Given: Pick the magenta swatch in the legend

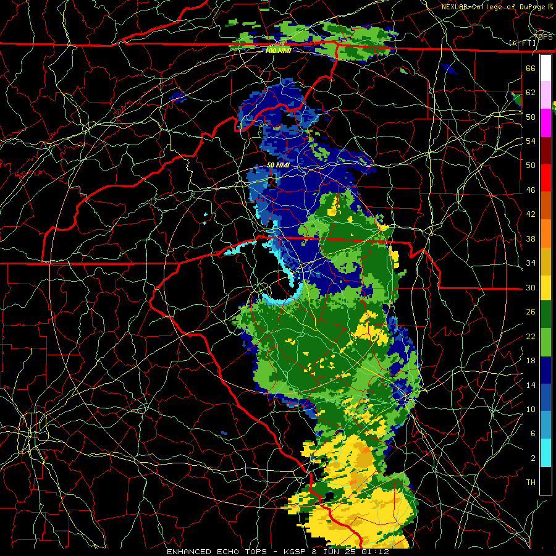Looking at the screenshot, I should tap(545, 123).
